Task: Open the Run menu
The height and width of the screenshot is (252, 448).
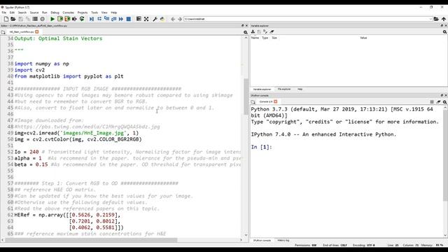Action: tap(45, 13)
